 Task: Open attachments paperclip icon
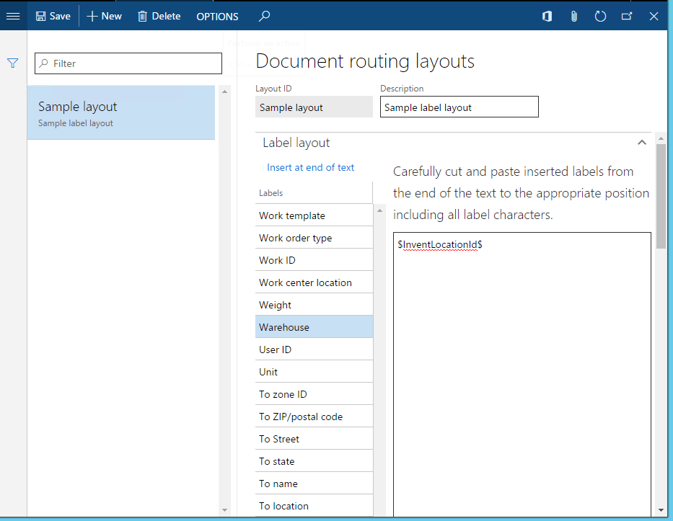pos(574,17)
